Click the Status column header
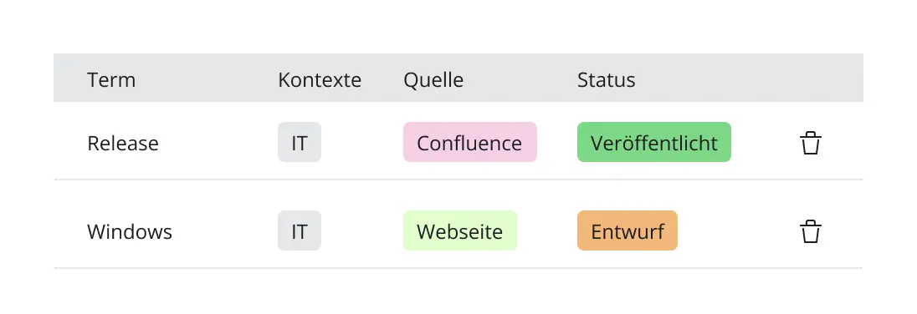The width and height of the screenshot is (917, 314). coord(606,79)
